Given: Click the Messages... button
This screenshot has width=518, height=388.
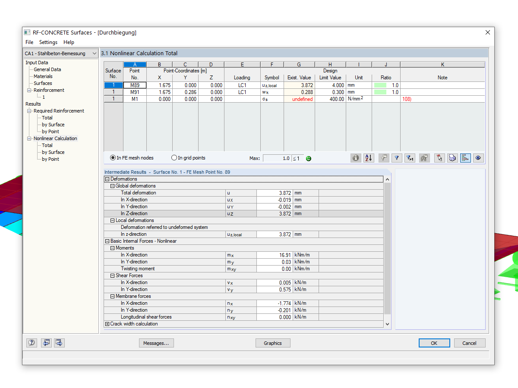Looking at the screenshot, I should (156, 343).
